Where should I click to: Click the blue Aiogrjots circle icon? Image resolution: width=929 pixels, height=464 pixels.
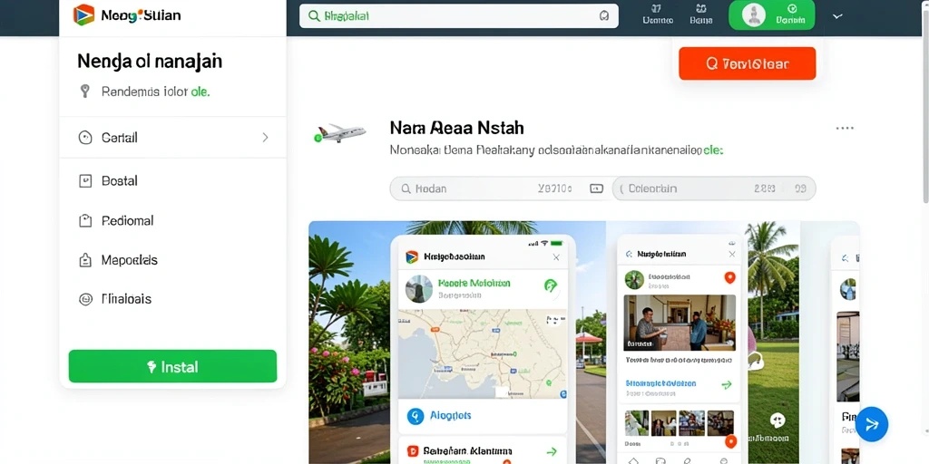pos(416,416)
